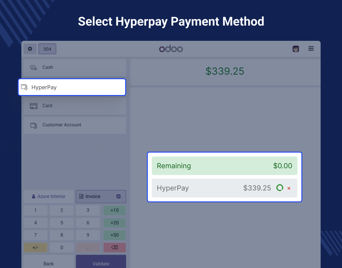Select the Cash payment method
Viewport: 342px width, 268px height.
coord(75,67)
